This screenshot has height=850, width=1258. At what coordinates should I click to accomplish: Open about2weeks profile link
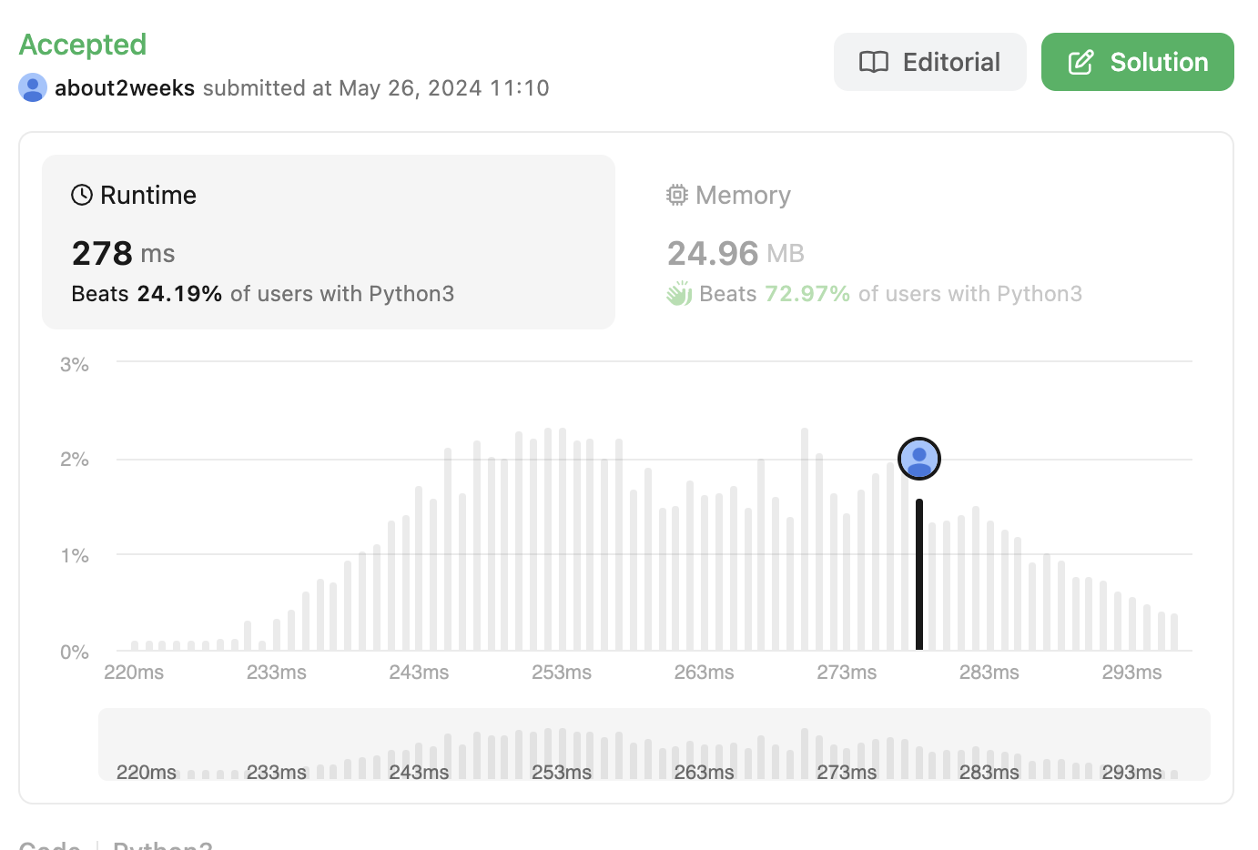pyautogui.click(x=125, y=87)
